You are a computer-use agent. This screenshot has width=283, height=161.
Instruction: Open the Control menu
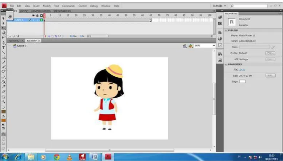coord(82,6)
